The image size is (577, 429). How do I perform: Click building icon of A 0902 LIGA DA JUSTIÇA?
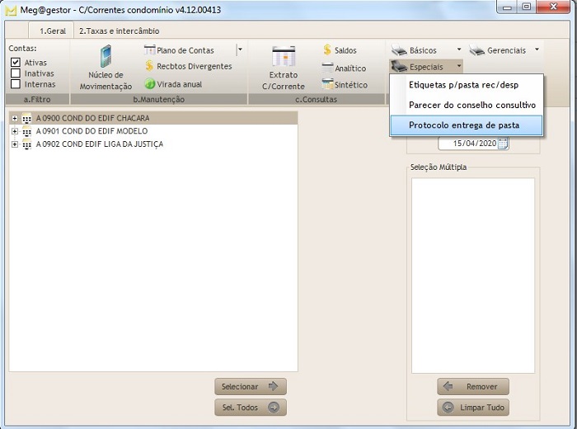(26, 144)
